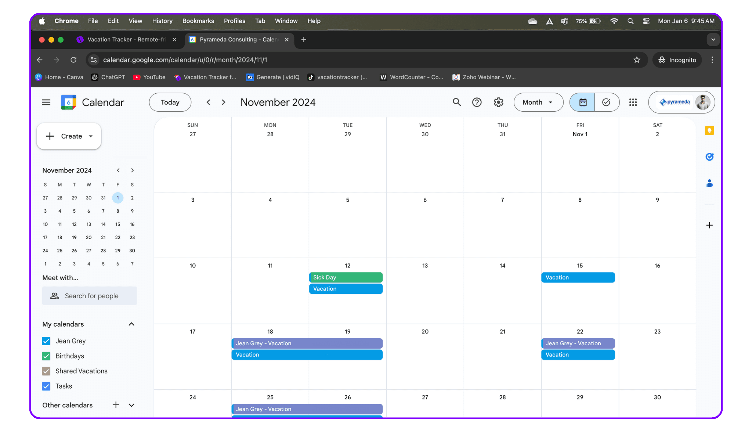Go to next month with the header arrow
This screenshot has width=752, height=432.
224,102
